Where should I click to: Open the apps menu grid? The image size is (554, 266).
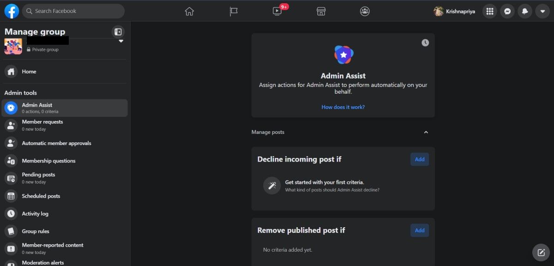tap(490, 11)
